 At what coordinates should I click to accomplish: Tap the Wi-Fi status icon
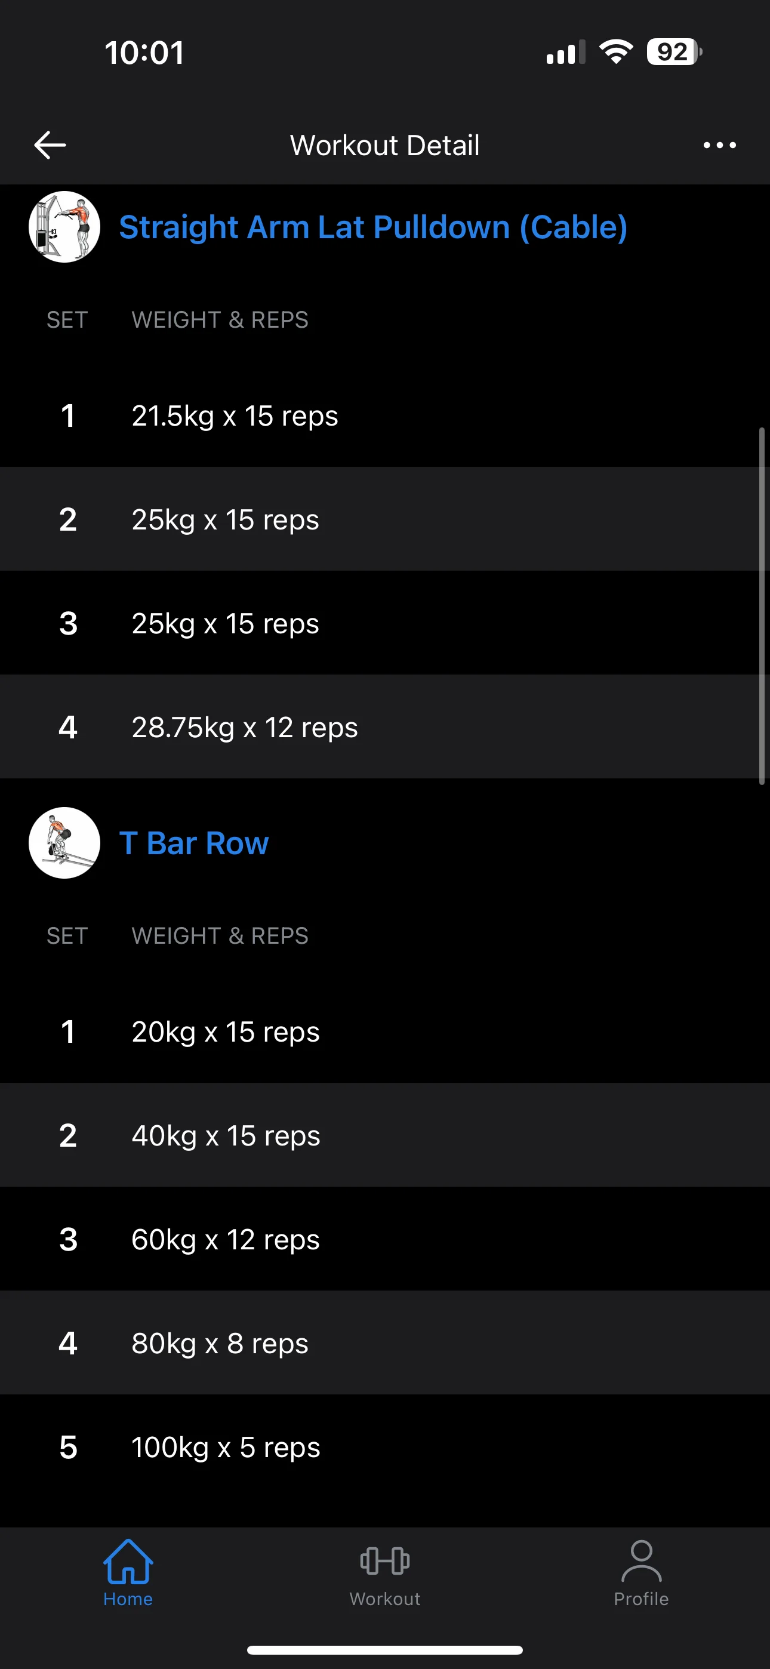616,52
